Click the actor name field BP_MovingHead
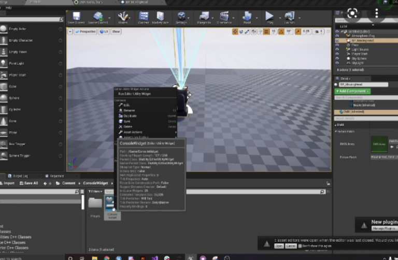This screenshot has width=398, height=260. coord(363,84)
